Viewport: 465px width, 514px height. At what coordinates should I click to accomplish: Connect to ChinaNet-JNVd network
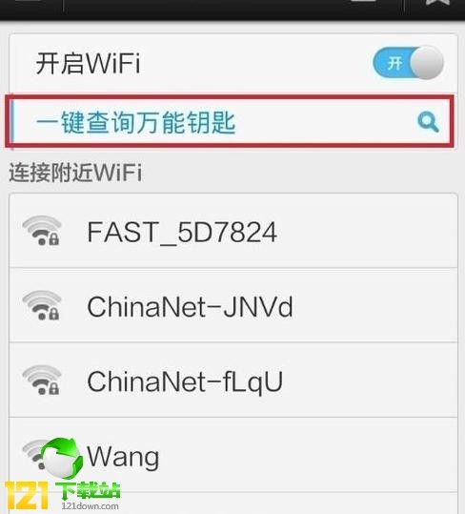(233, 305)
